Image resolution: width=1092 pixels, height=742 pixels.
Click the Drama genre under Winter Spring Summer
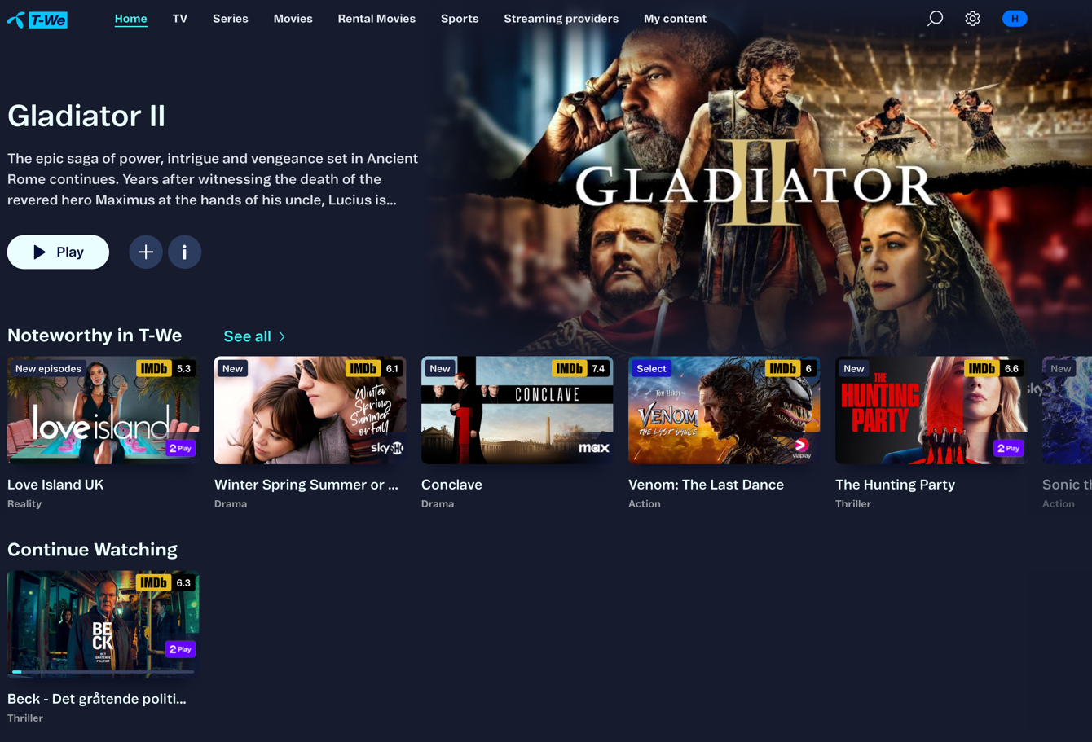[x=231, y=504]
